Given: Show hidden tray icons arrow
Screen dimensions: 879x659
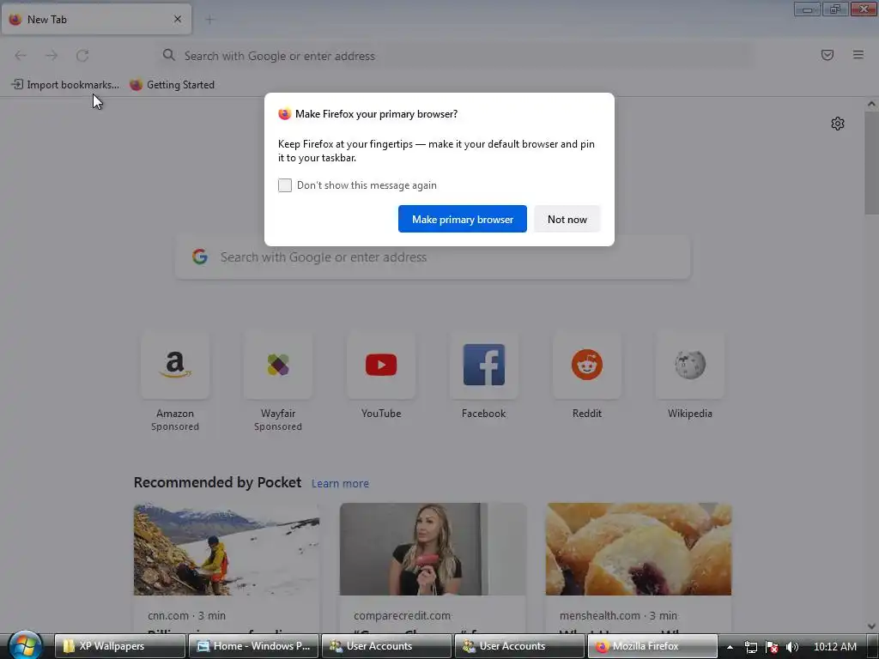Looking at the screenshot, I should tap(730, 647).
